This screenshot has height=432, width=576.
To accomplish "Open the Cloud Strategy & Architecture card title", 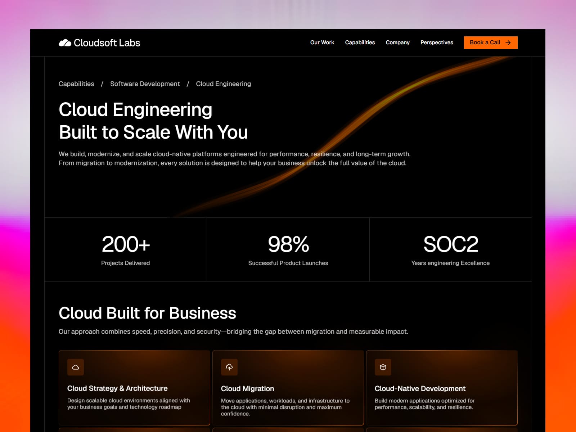I will point(117,388).
